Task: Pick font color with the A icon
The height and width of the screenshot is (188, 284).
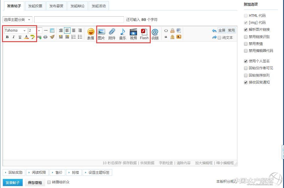Action: [26, 37]
